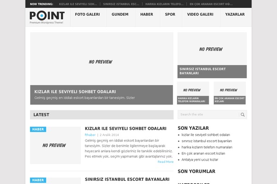Open sidebar link 'En çok aranan escort kızları'
Viewport: 277px width, 184px height.
203,153
